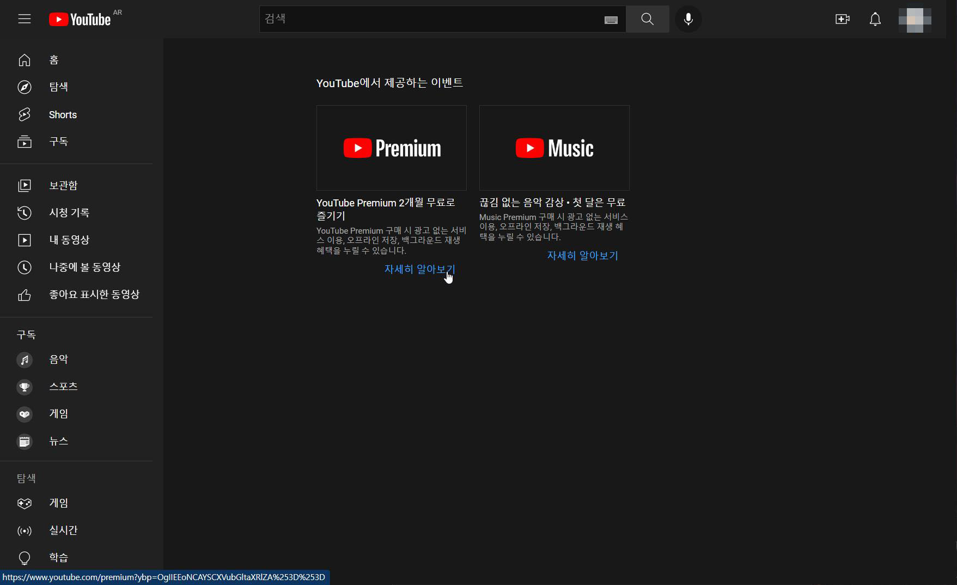
Task: Open 보관함 from the sidebar
Action: (x=63, y=185)
